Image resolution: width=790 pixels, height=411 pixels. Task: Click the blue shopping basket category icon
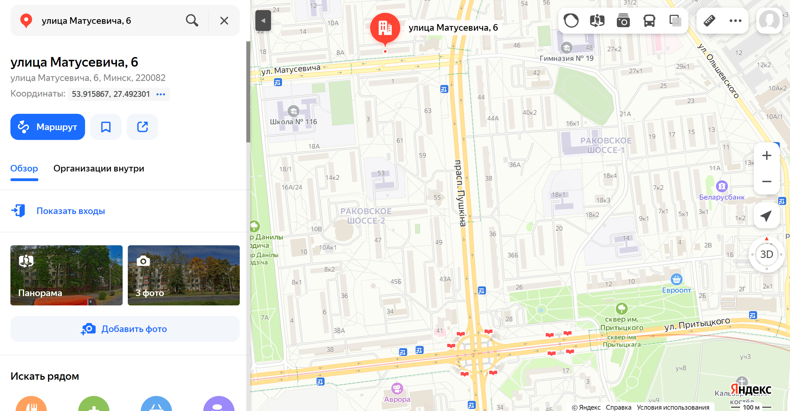click(x=156, y=404)
